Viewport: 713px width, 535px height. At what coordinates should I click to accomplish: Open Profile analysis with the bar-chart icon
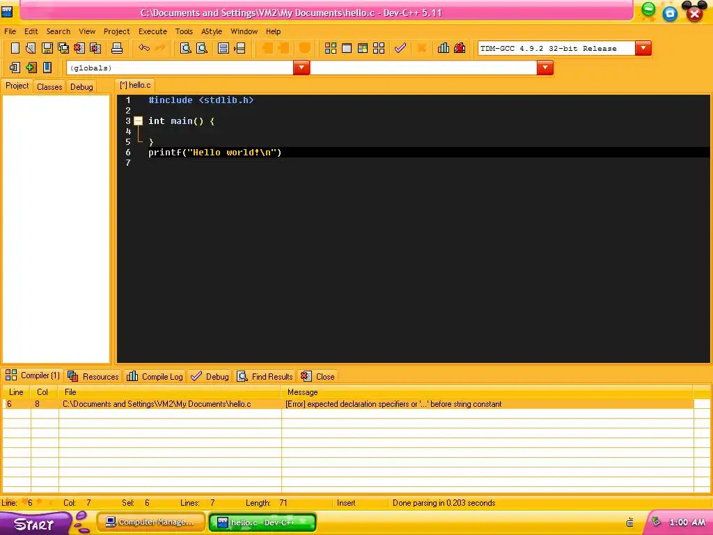click(x=444, y=48)
